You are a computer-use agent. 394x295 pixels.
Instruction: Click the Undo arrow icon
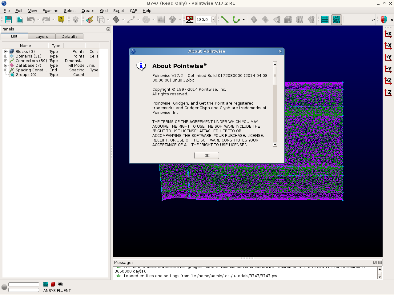pyautogui.click(x=31, y=20)
